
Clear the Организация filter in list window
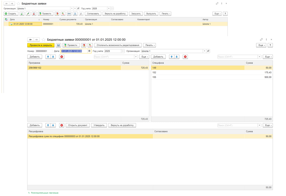[x=75, y=8]
